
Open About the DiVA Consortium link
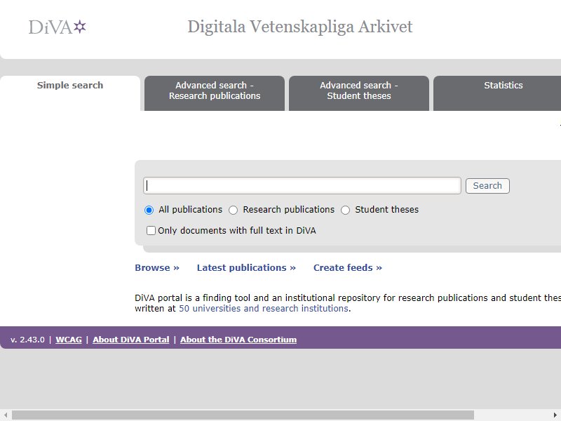click(x=238, y=340)
